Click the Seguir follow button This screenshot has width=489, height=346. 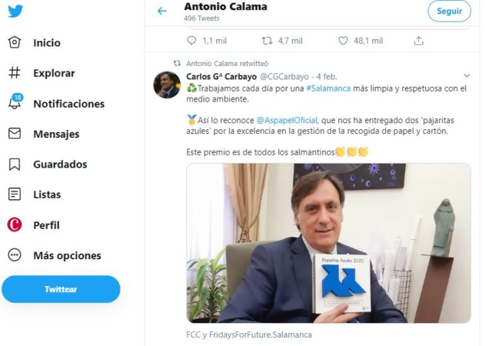click(x=449, y=12)
